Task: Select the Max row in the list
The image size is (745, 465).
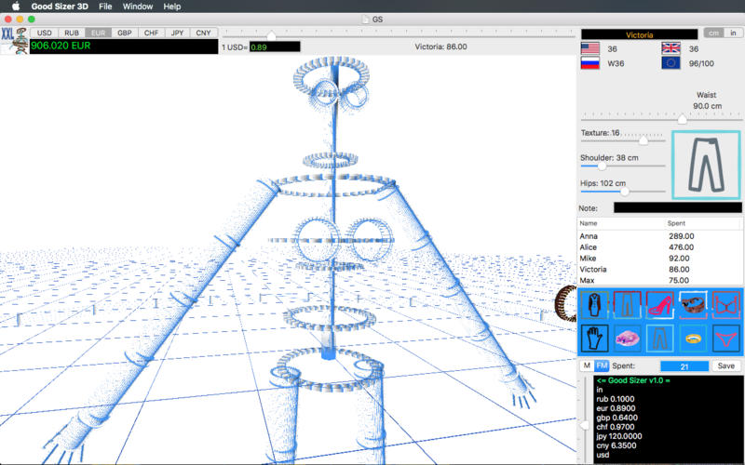Action: 659,280
